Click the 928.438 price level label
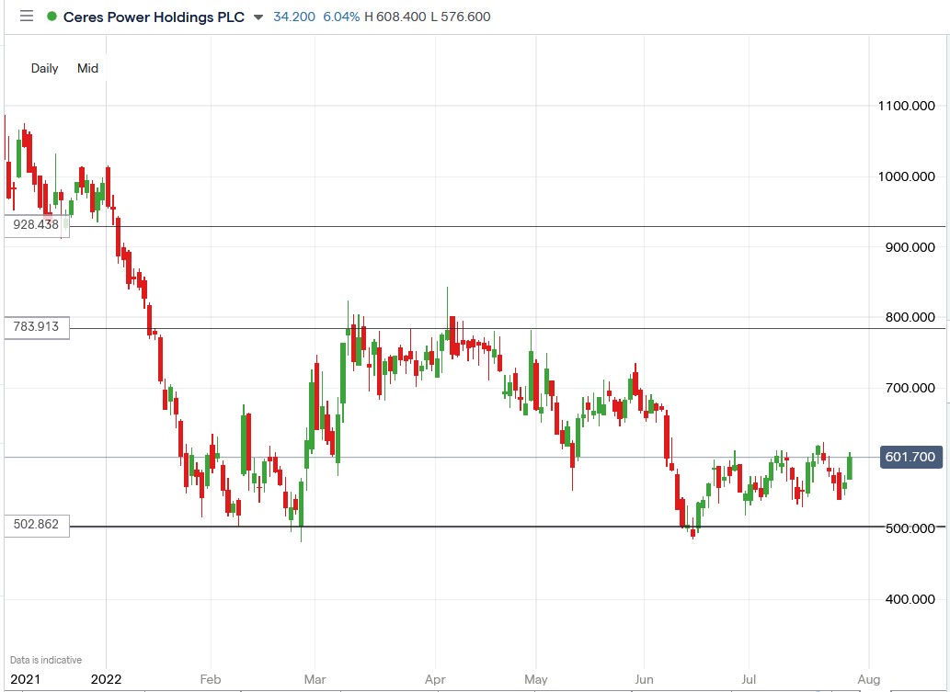Viewport: 950px width, 692px height. (x=37, y=225)
